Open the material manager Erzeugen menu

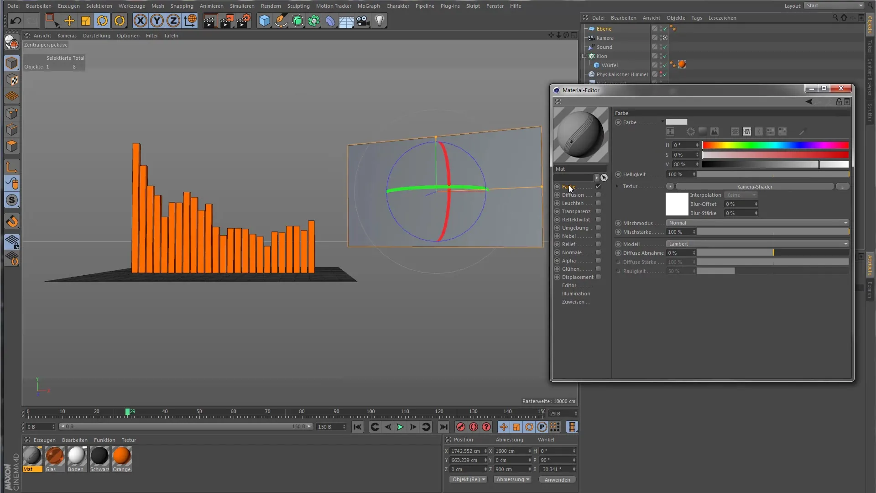(45, 440)
